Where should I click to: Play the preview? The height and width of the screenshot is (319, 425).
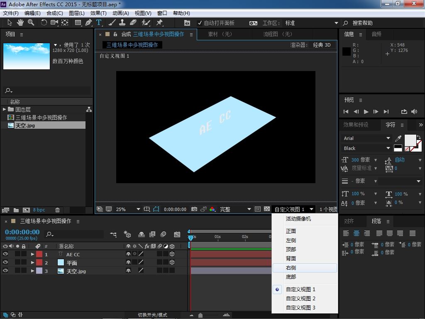click(366, 111)
